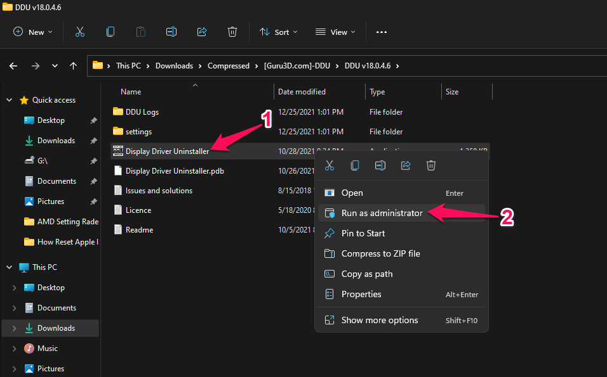Collapse the Quick access section
The width and height of the screenshot is (607, 377).
(10, 100)
